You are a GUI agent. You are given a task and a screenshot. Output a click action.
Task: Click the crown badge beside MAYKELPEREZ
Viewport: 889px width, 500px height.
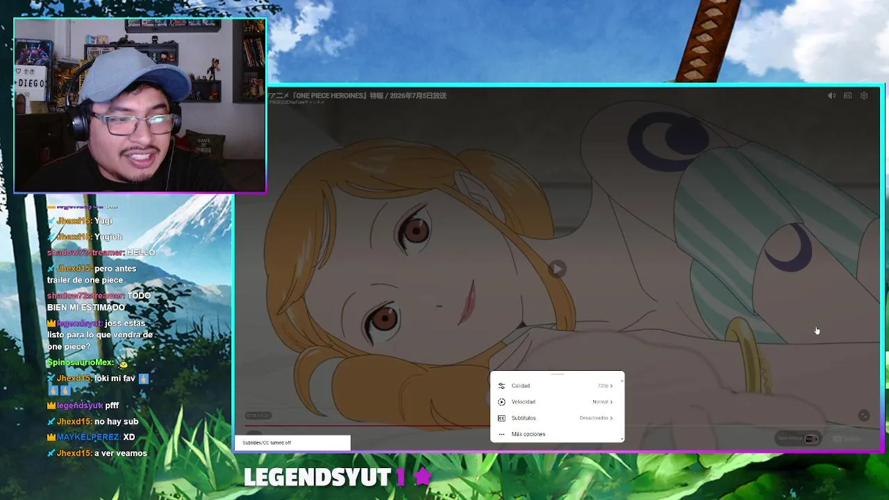coord(51,437)
